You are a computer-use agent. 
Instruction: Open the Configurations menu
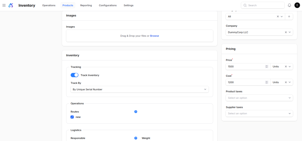click(x=108, y=5)
